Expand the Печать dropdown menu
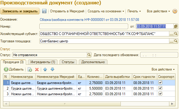The width and height of the screenshot is (179, 109). pos(134,11)
